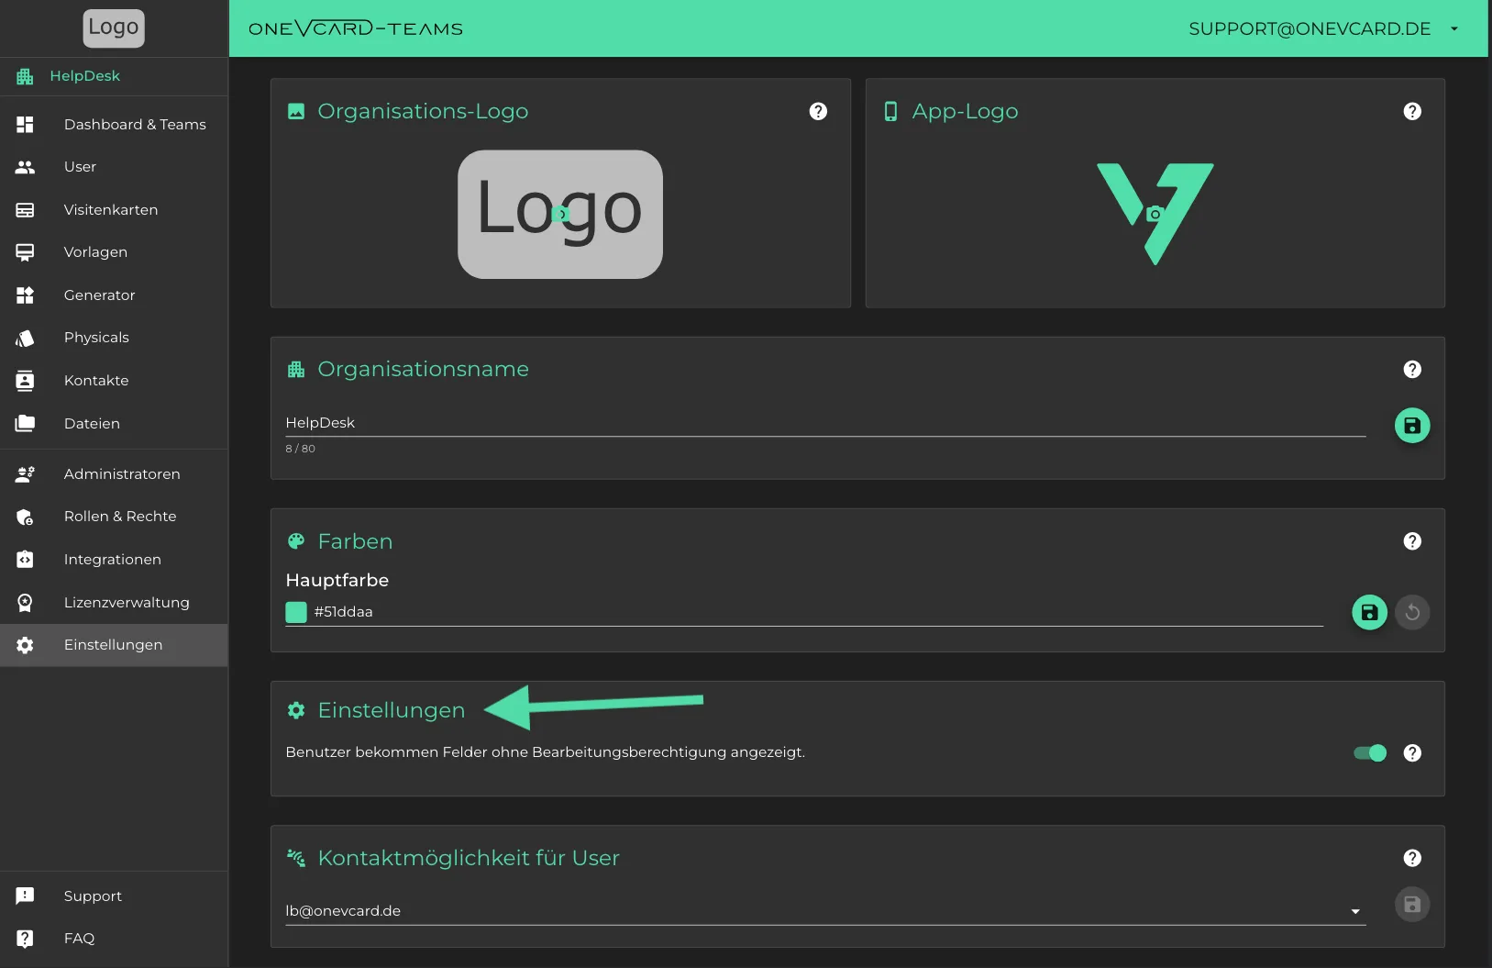Click the Lizenzverwaltung badge icon
This screenshot has width=1492, height=968.
(25, 603)
